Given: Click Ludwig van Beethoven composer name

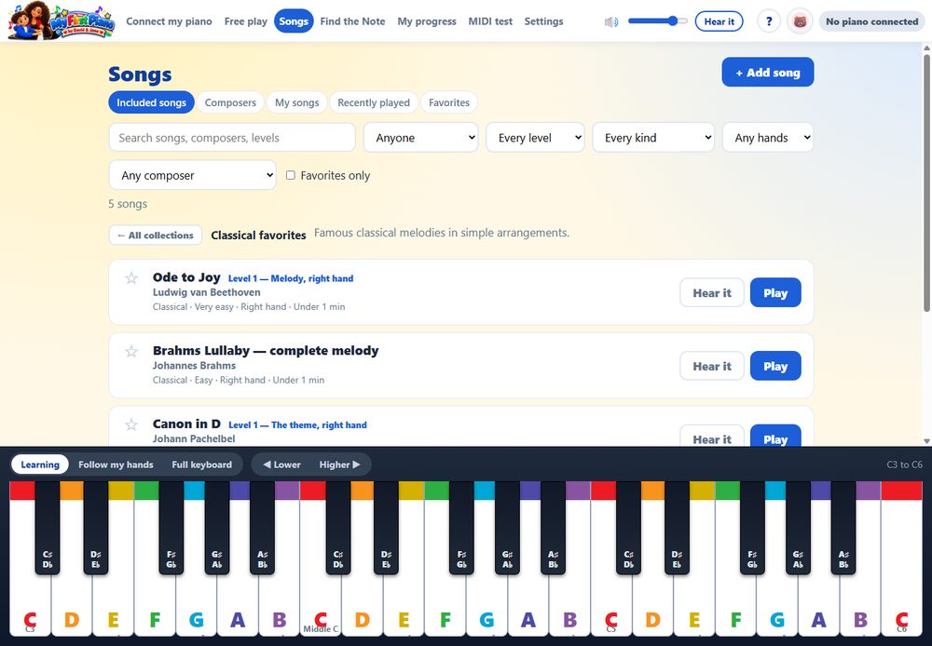Looking at the screenshot, I should (206, 292).
